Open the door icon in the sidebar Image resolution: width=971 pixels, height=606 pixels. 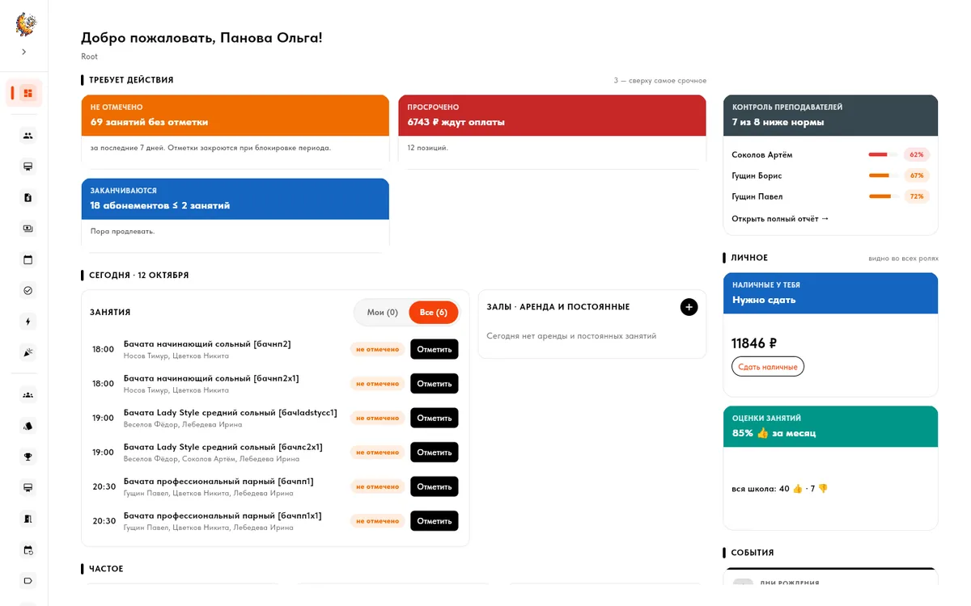tap(28, 519)
